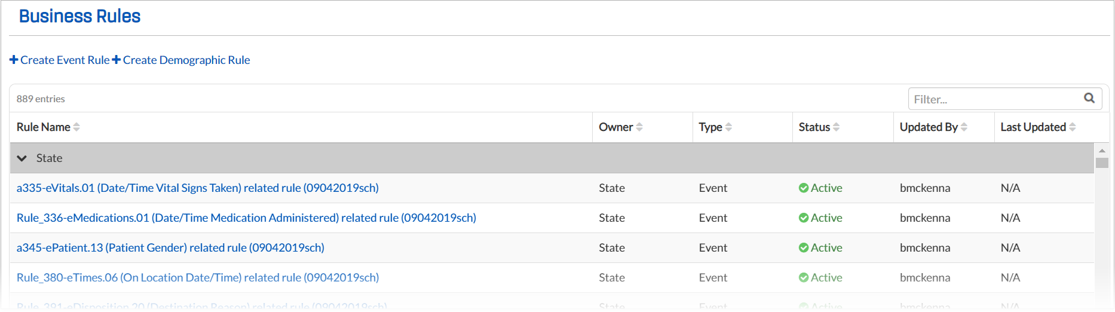Click the Business Rules page heading
The image size is (1115, 312).
pyautogui.click(x=79, y=16)
